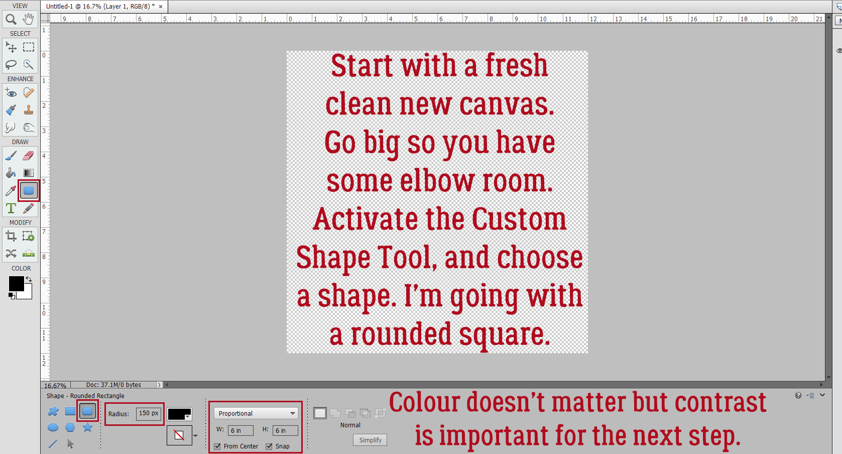Choose the Star shape option
The width and height of the screenshot is (842, 454).
click(87, 428)
